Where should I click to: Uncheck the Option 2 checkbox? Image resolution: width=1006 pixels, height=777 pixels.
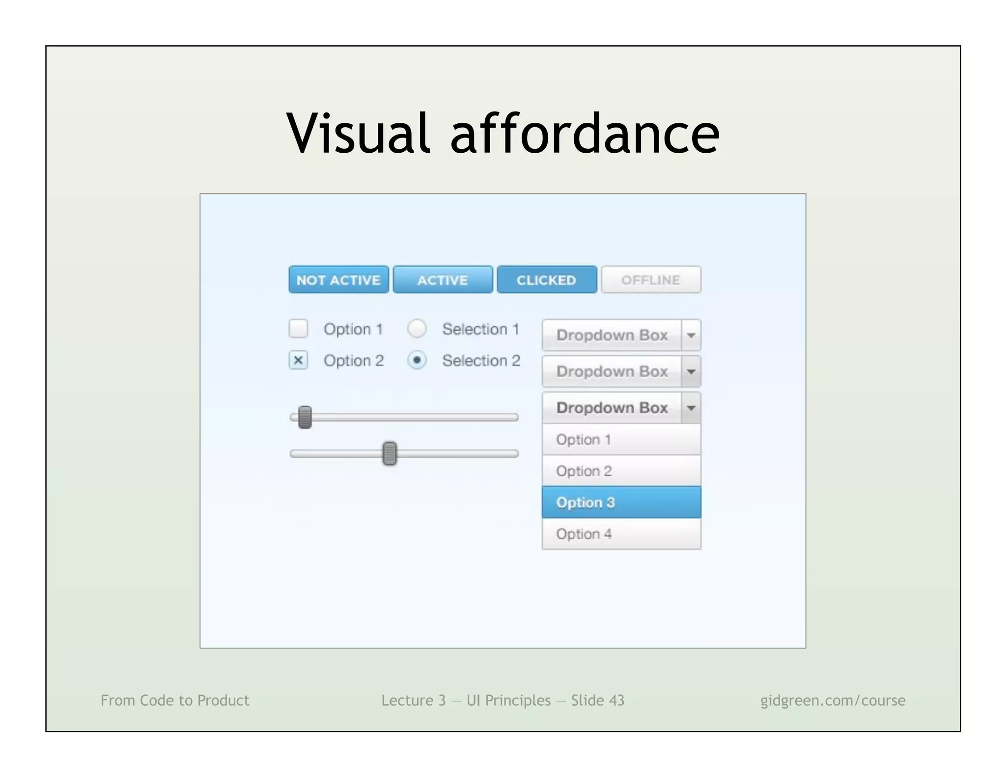pos(298,360)
